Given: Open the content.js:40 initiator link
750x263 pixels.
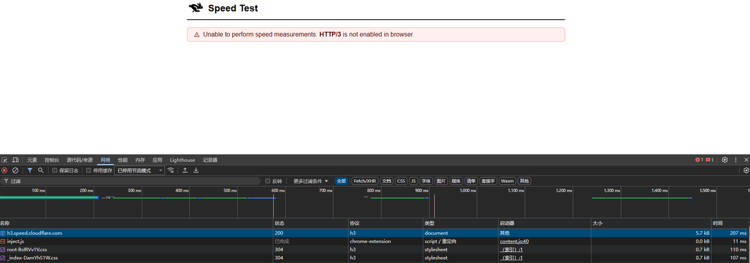Looking at the screenshot, I should click(514, 241).
